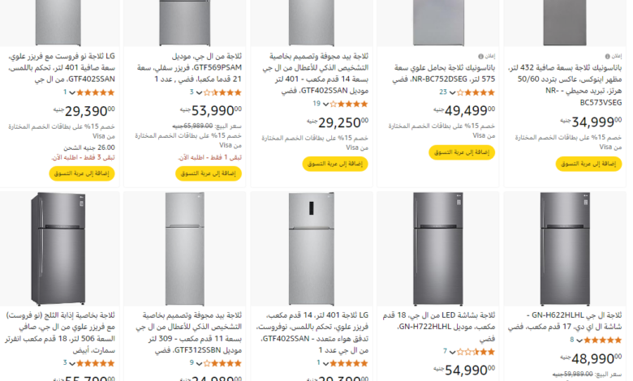The height and width of the screenshot is (381, 633).
Task: Add the 34,999 Panasonic fridge to cart
Action: (x=578, y=164)
